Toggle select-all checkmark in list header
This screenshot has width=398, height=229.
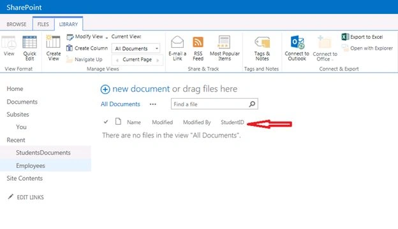[106, 122]
